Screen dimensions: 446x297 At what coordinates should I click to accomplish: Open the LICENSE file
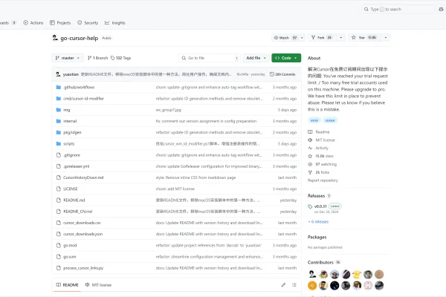[71, 189]
